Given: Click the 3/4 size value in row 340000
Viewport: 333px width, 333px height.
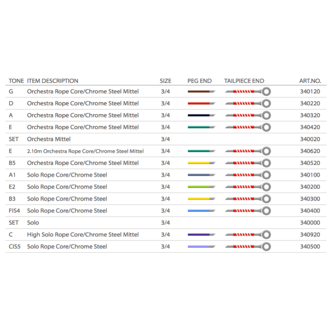Looking at the screenshot, I should tap(165, 223).
